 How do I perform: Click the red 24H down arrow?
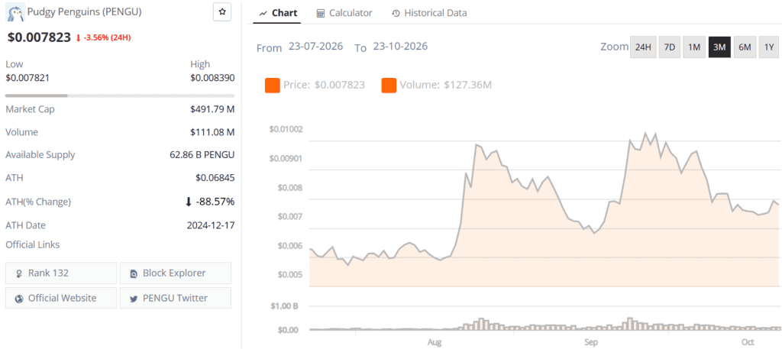click(x=79, y=37)
